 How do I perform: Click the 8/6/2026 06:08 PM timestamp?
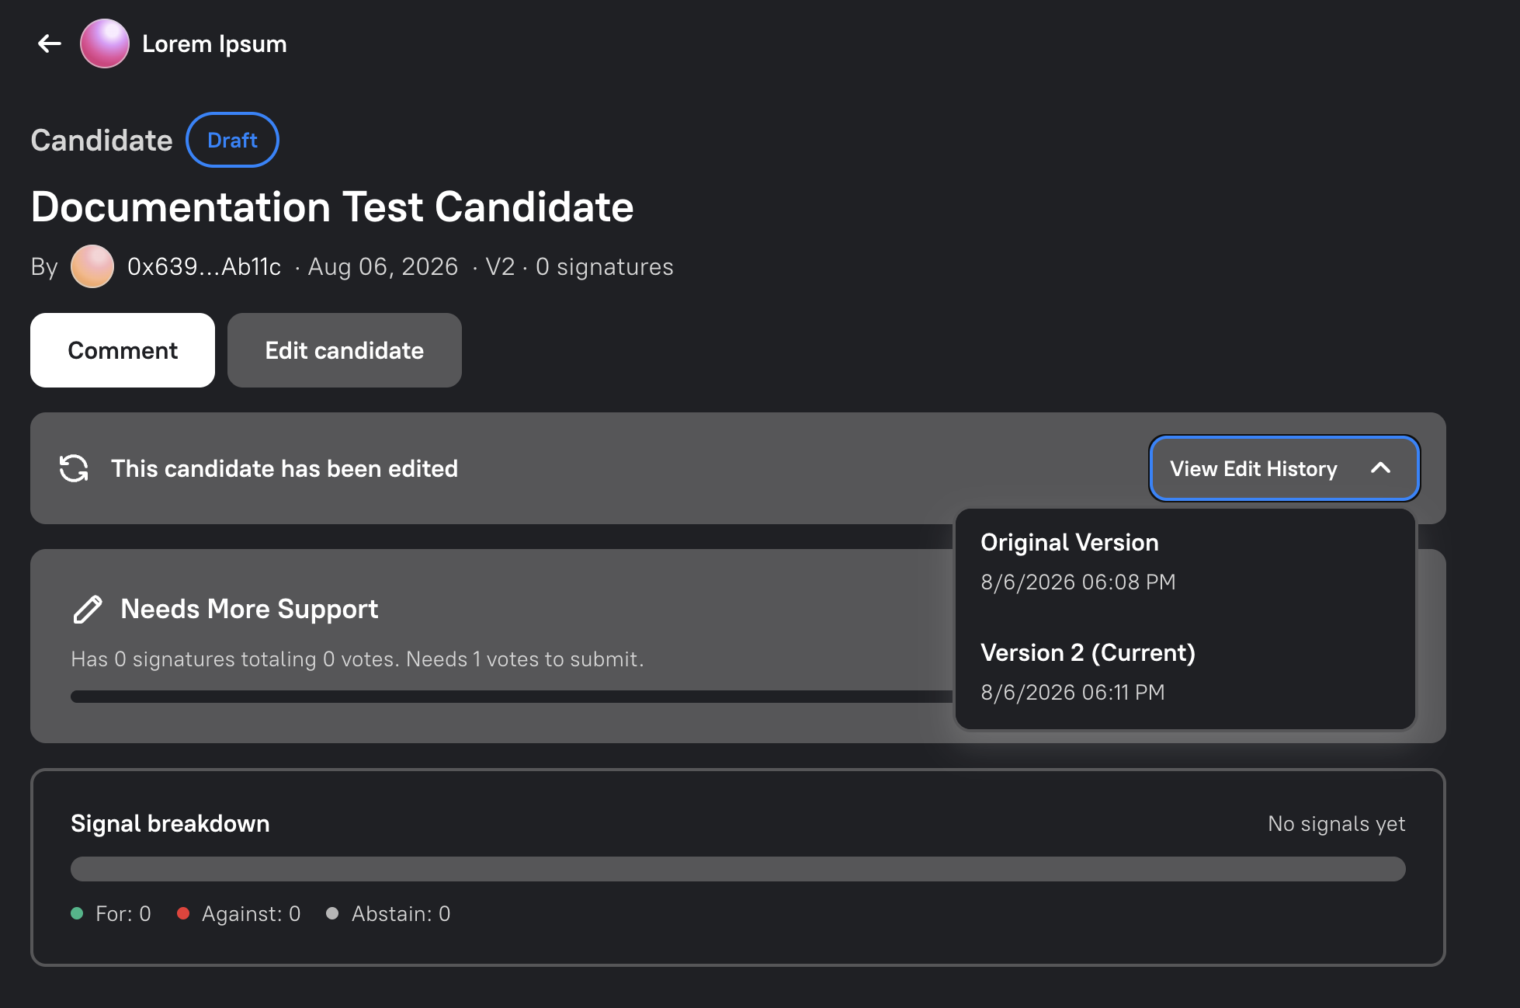(x=1078, y=582)
